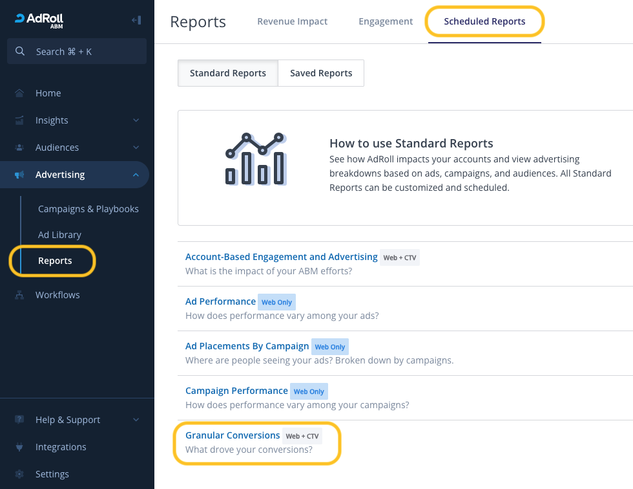The height and width of the screenshot is (489, 633).
Task: Expand the Insights menu chevron
Action: tap(136, 120)
